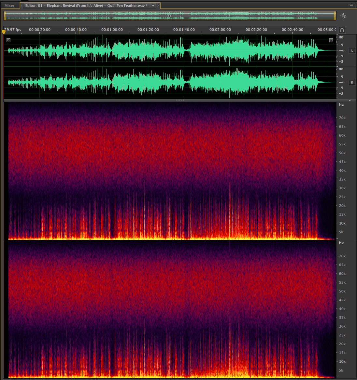
Task: Click the dB label of the right channel scale
Action: click(341, 69)
